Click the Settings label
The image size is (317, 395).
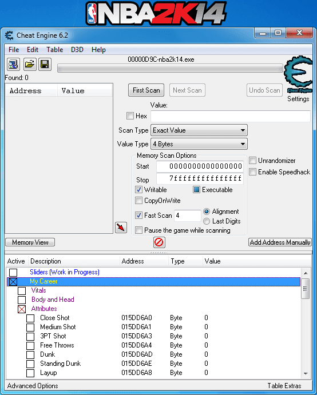click(298, 99)
